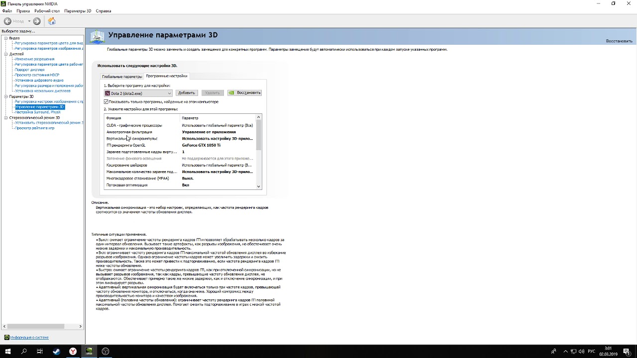This screenshot has height=358, width=637.
Task: Open Windows taskbar search icon
Action: click(x=24, y=351)
